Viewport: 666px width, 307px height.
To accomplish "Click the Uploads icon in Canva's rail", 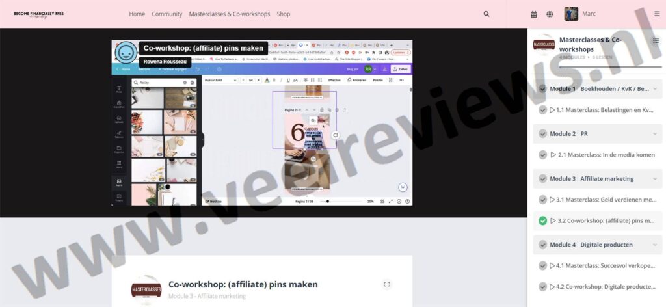I will (119, 119).
